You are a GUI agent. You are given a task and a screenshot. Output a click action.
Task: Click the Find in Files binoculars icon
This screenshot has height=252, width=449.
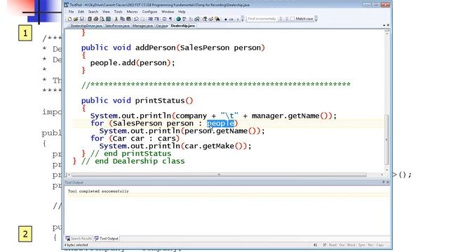217,19
